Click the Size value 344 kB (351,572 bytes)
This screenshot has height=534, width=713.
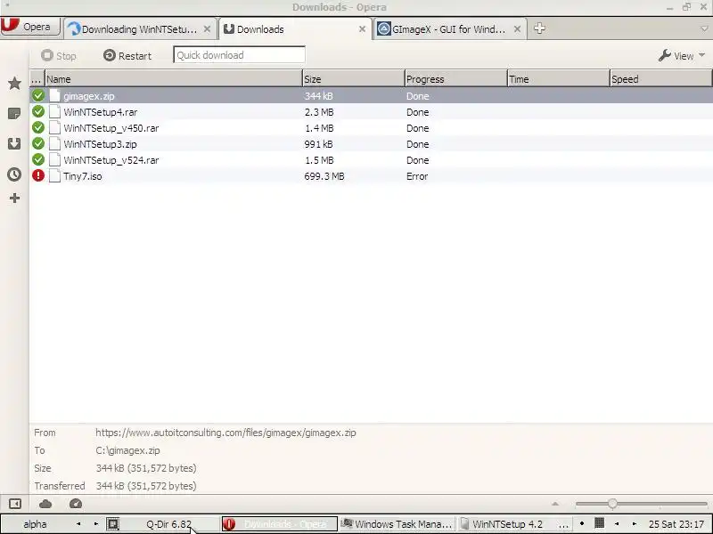pyautogui.click(x=146, y=468)
